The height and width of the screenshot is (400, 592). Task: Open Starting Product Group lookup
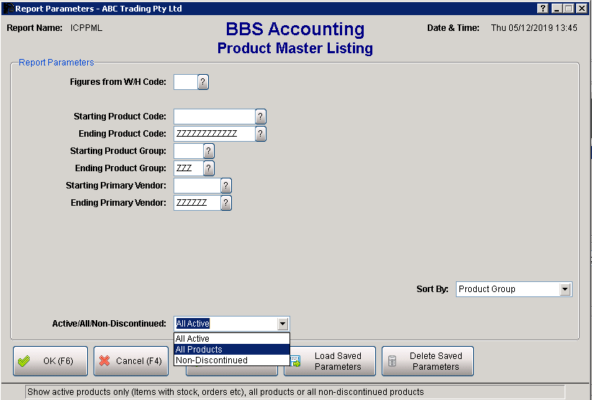pos(209,151)
